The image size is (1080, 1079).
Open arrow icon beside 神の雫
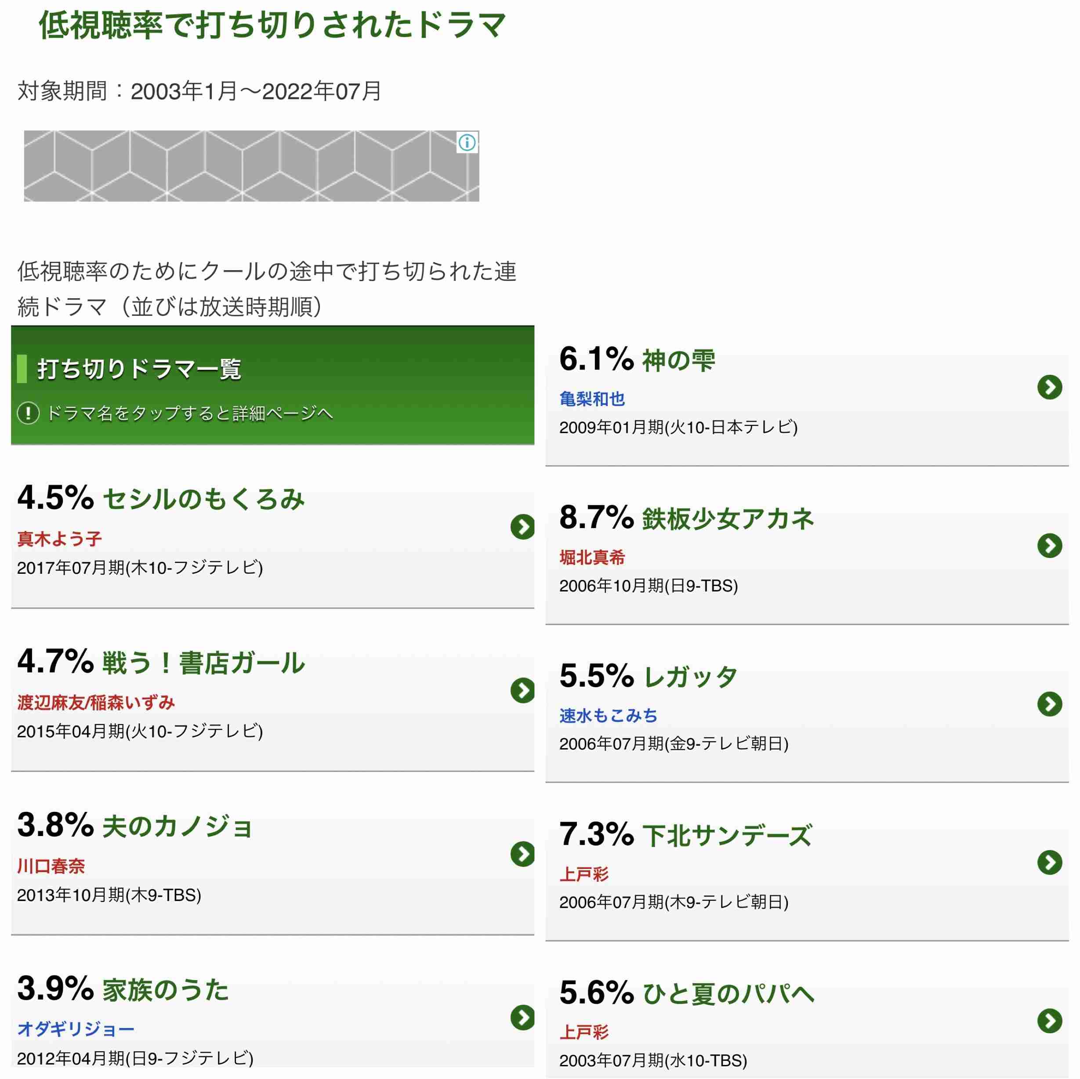tap(1049, 387)
